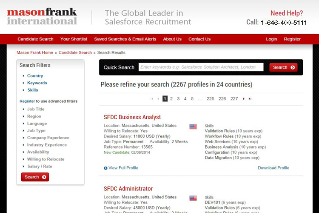Expand the Industry Experience filter
This screenshot has height=213, width=319.
(47, 145)
